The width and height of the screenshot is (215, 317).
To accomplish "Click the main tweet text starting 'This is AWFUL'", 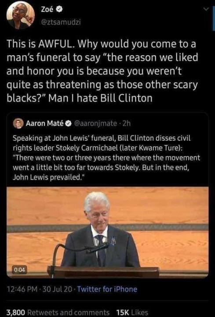I will (x=102, y=71).
